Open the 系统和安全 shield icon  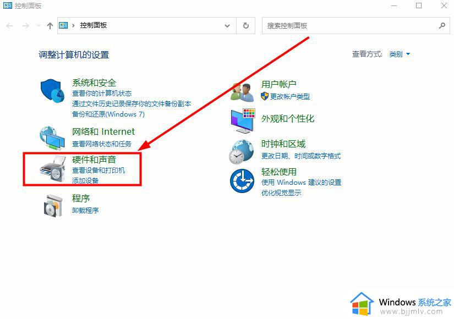coord(52,91)
